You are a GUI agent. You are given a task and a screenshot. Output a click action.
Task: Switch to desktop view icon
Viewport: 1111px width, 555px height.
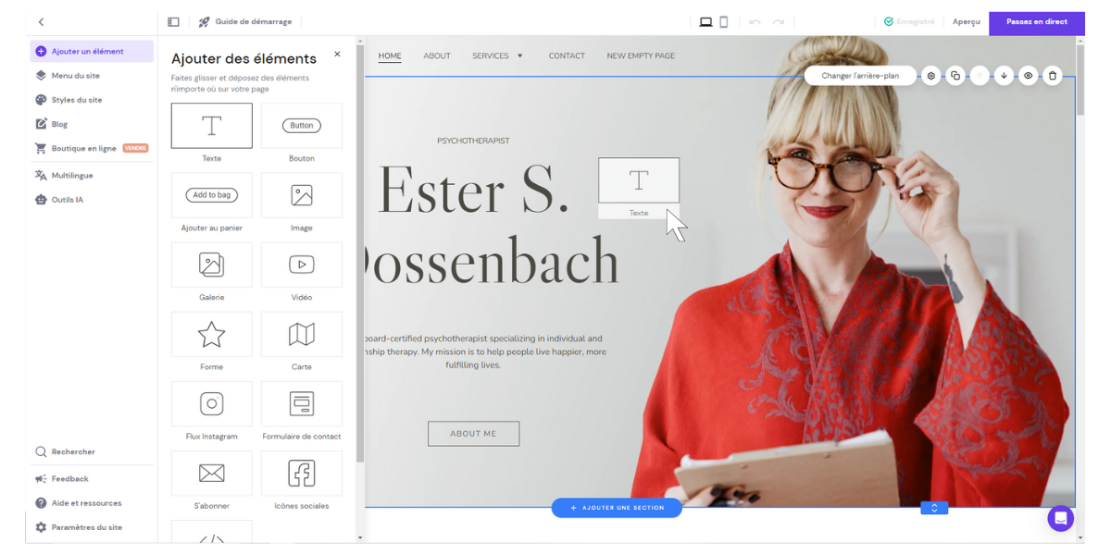(705, 22)
